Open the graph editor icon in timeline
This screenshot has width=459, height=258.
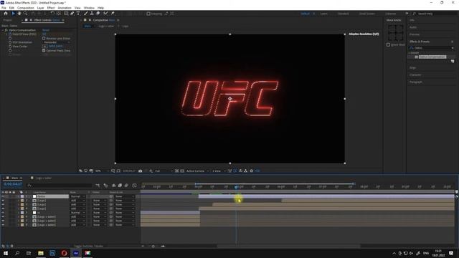click(x=134, y=186)
